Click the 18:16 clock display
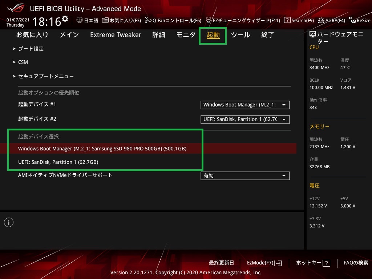 (47, 22)
